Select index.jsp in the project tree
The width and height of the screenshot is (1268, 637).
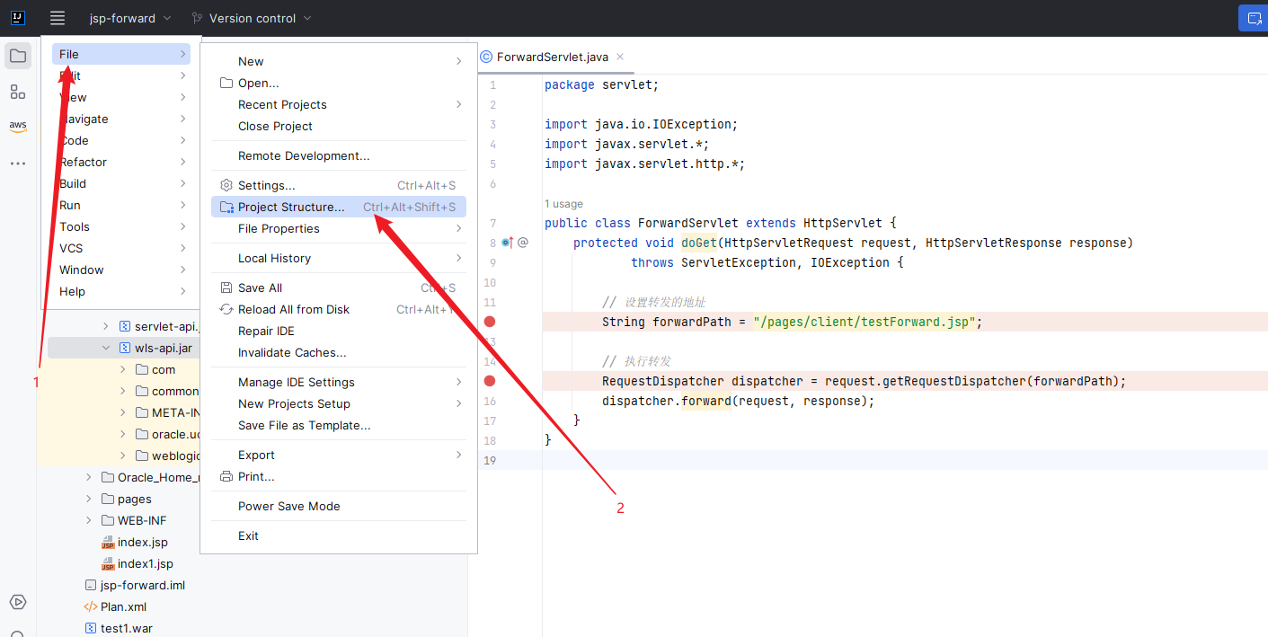(x=142, y=542)
